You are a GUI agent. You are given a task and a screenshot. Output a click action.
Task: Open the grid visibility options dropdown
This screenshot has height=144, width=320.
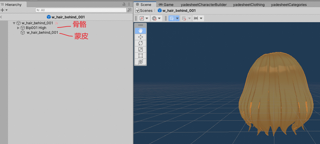tap(177, 19)
